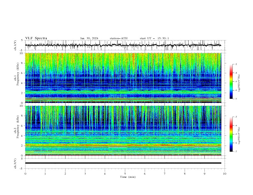This screenshot has width=253, height=195.
Task: Click the flat ch.3 voltage trace
Action: [123, 163]
